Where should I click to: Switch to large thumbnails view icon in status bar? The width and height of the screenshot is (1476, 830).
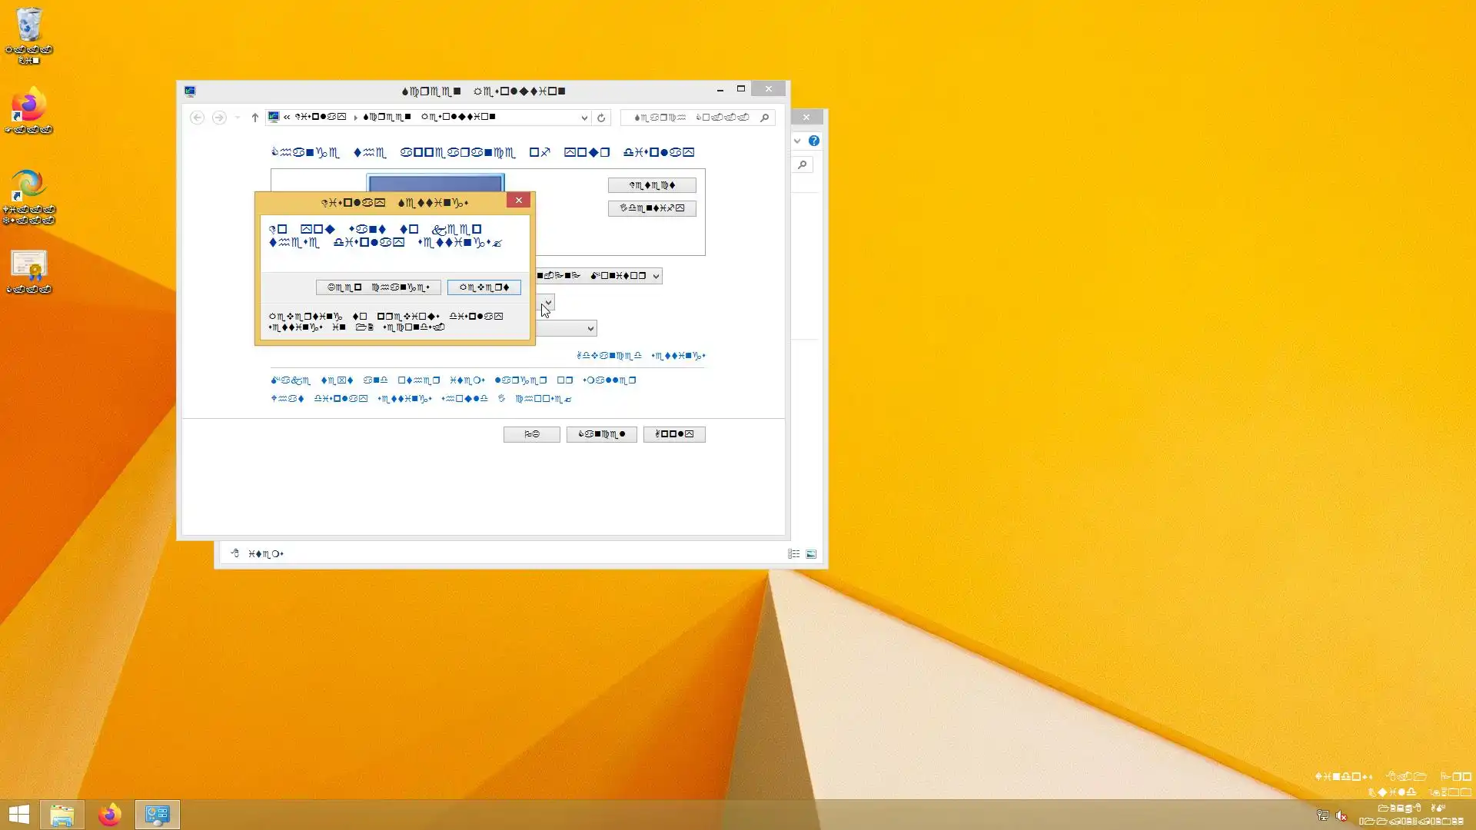811,554
